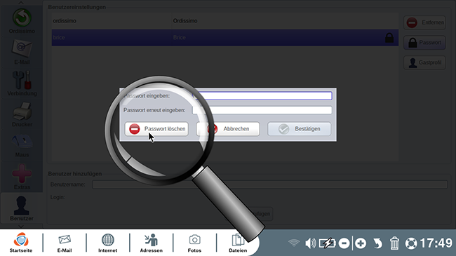
Task: Open Maus settings in the sidebar
Action: (x=22, y=146)
